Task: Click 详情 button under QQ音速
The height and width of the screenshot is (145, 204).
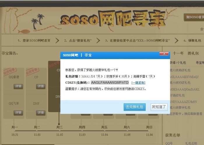Action: pyautogui.click(x=18, y=86)
